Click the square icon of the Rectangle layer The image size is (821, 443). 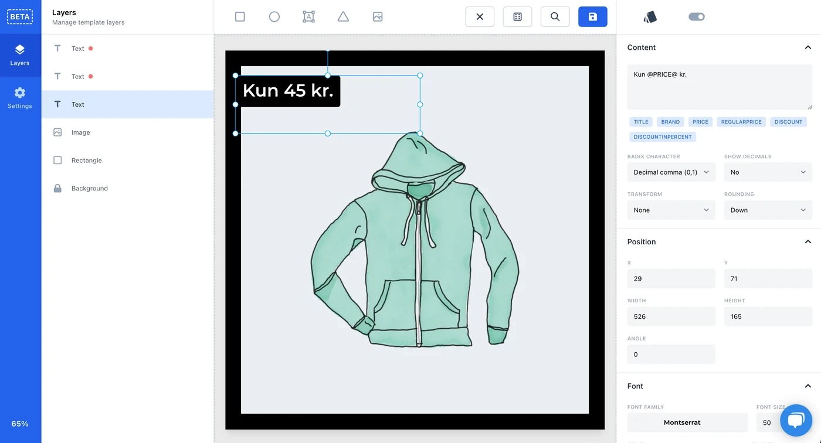[x=57, y=160]
